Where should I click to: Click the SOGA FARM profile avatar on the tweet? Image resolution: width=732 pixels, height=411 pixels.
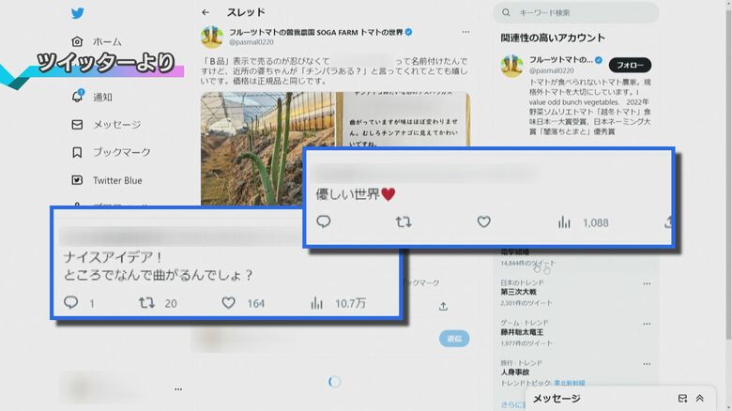click(x=211, y=37)
